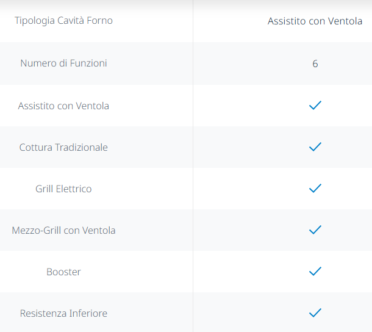The height and width of the screenshot is (332, 372).
Task: Click the Mezzo-Grill con Ventola label
Action: [63, 230]
